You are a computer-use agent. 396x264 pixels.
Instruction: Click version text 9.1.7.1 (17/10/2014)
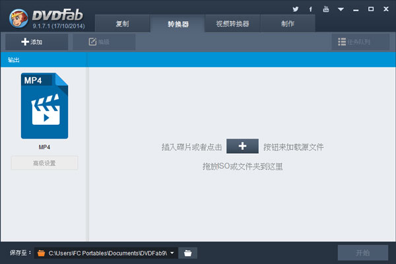tap(59, 26)
